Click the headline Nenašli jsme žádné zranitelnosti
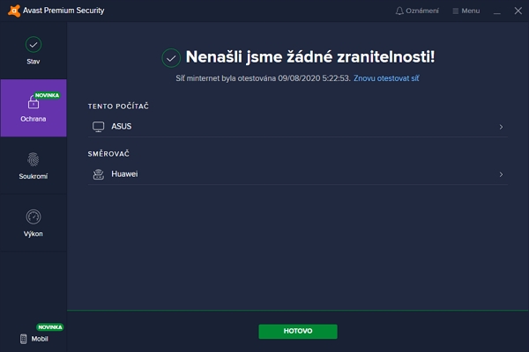 pos(310,56)
